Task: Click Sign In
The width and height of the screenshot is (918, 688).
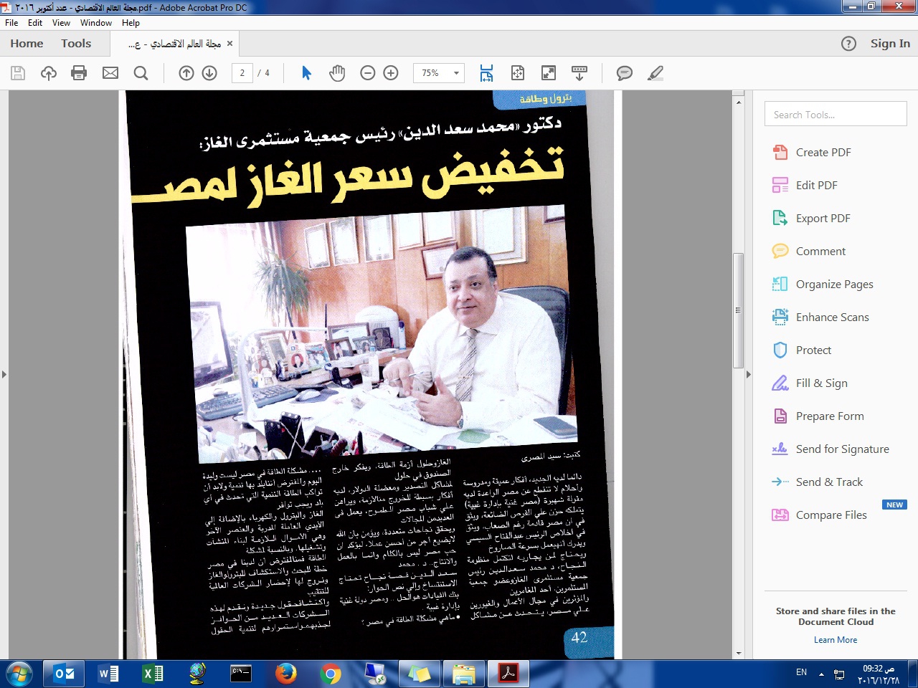Action: click(890, 44)
